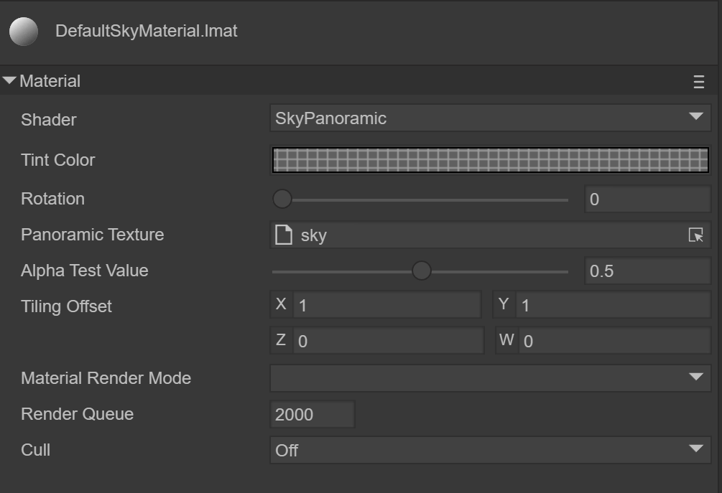The image size is (722, 493).
Task: Click the sky texture reference name
Action: pyautogui.click(x=314, y=235)
